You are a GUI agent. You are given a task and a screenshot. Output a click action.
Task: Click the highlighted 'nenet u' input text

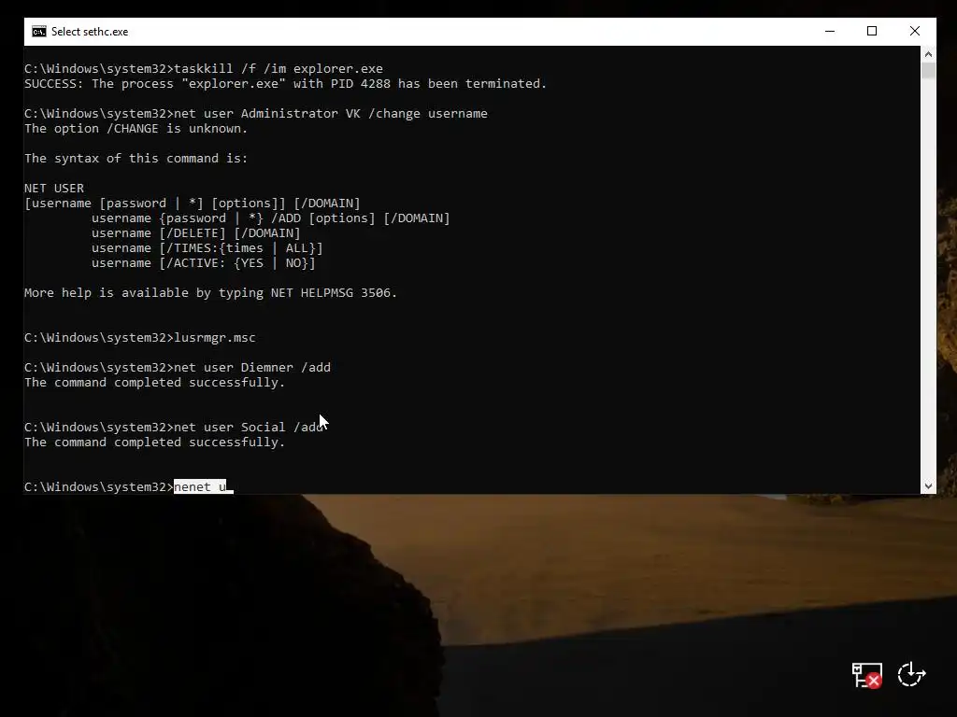200,486
